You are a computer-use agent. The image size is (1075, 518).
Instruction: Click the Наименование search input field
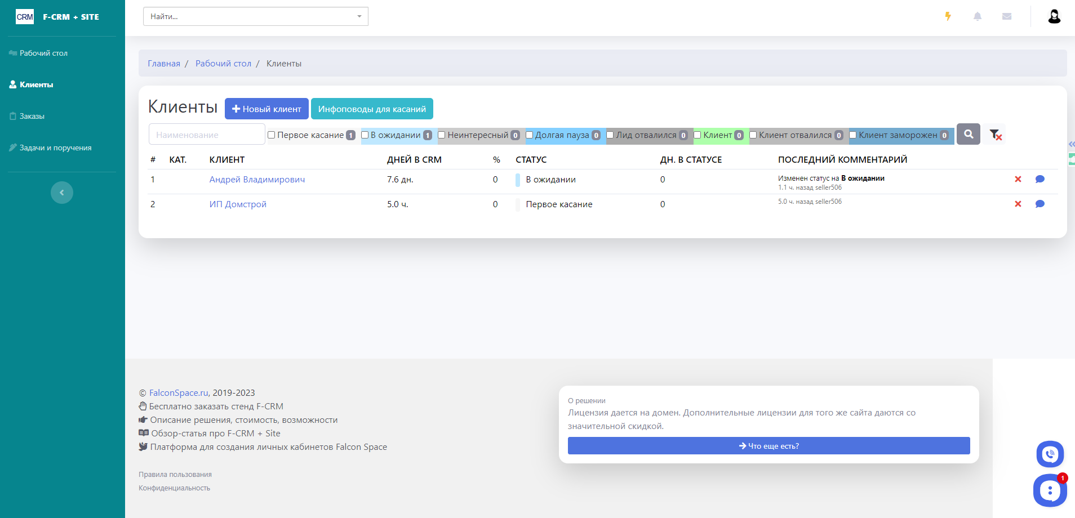pos(207,135)
